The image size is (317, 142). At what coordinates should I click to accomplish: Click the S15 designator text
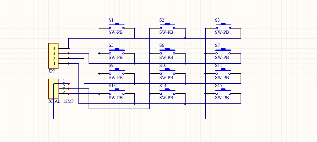[219, 86]
